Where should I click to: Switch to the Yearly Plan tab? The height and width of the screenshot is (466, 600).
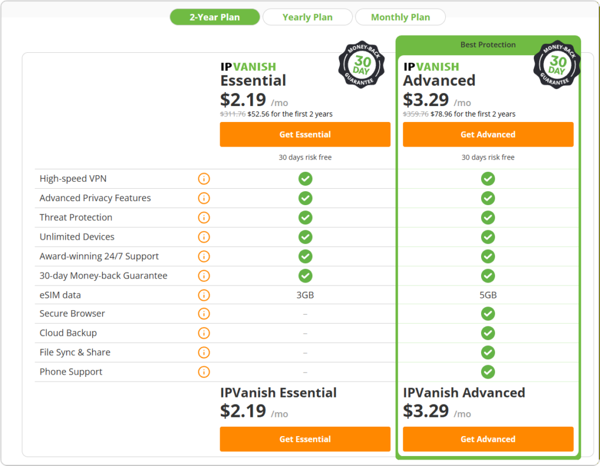[307, 17]
